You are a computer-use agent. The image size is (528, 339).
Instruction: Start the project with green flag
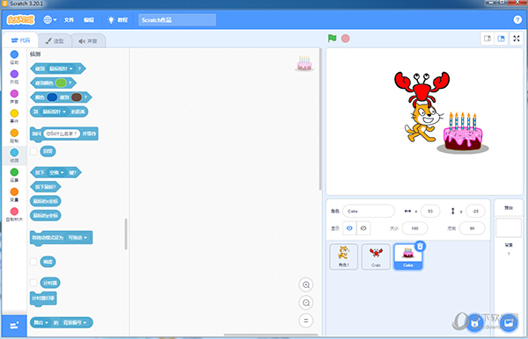(x=332, y=39)
